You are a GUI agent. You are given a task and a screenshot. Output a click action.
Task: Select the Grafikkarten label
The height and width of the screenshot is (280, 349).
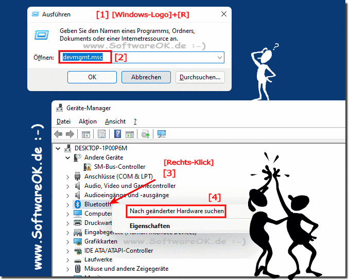pyautogui.click(x=101, y=241)
